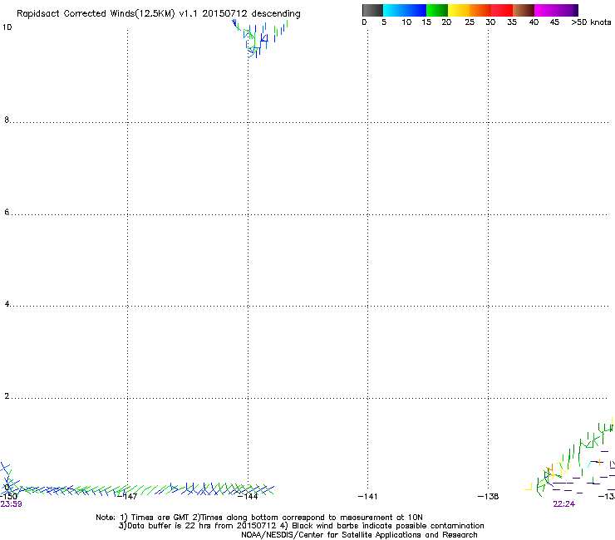Click the wind barb cluster near 10N, -144
The image size is (615, 540).
click(260, 38)
